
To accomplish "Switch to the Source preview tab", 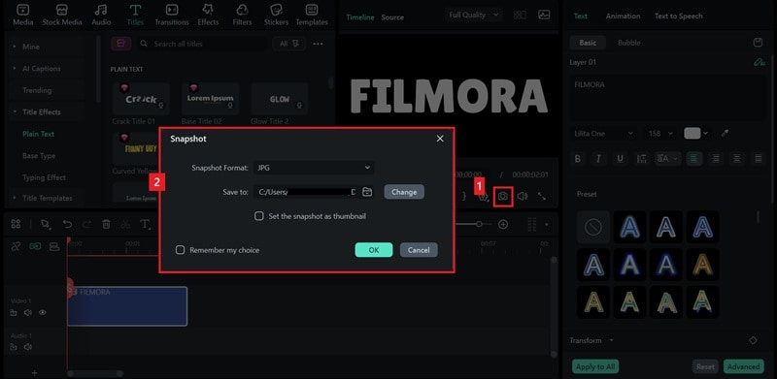I will pyautogui.click(x=392, y=16).
